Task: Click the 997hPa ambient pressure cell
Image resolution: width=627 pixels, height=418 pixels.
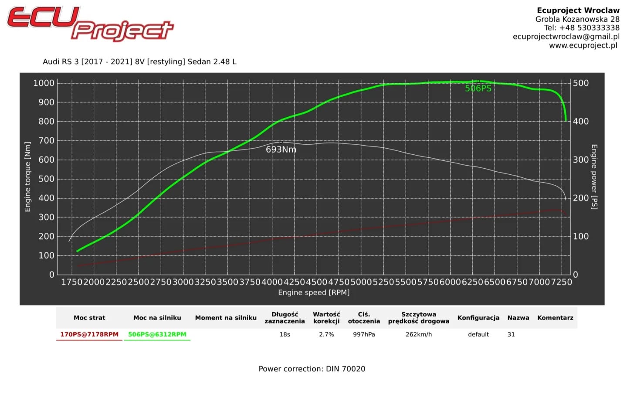Action: [x=364, y=334]
